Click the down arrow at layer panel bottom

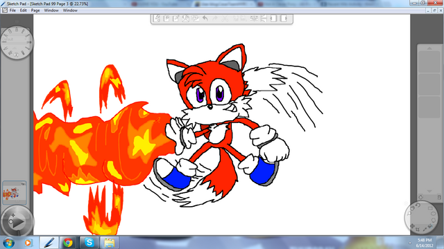point(429,191)
